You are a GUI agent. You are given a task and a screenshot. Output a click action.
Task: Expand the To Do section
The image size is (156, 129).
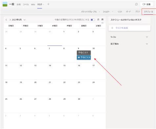[x=129, y=37]
